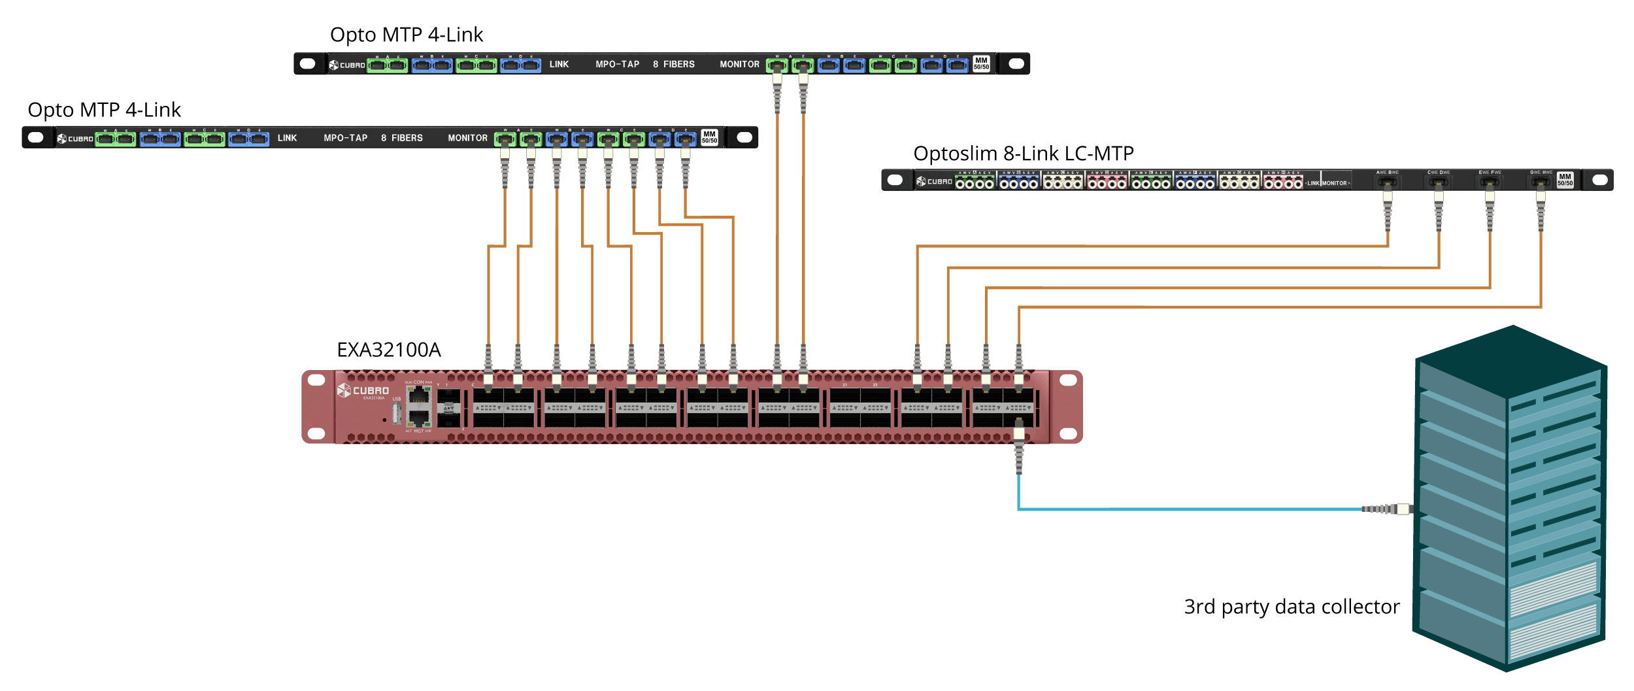Click the Cubro logo on the eight-cable Opto MTP panel
Viewport: 1634px width, 691px height.
[75, 139]
